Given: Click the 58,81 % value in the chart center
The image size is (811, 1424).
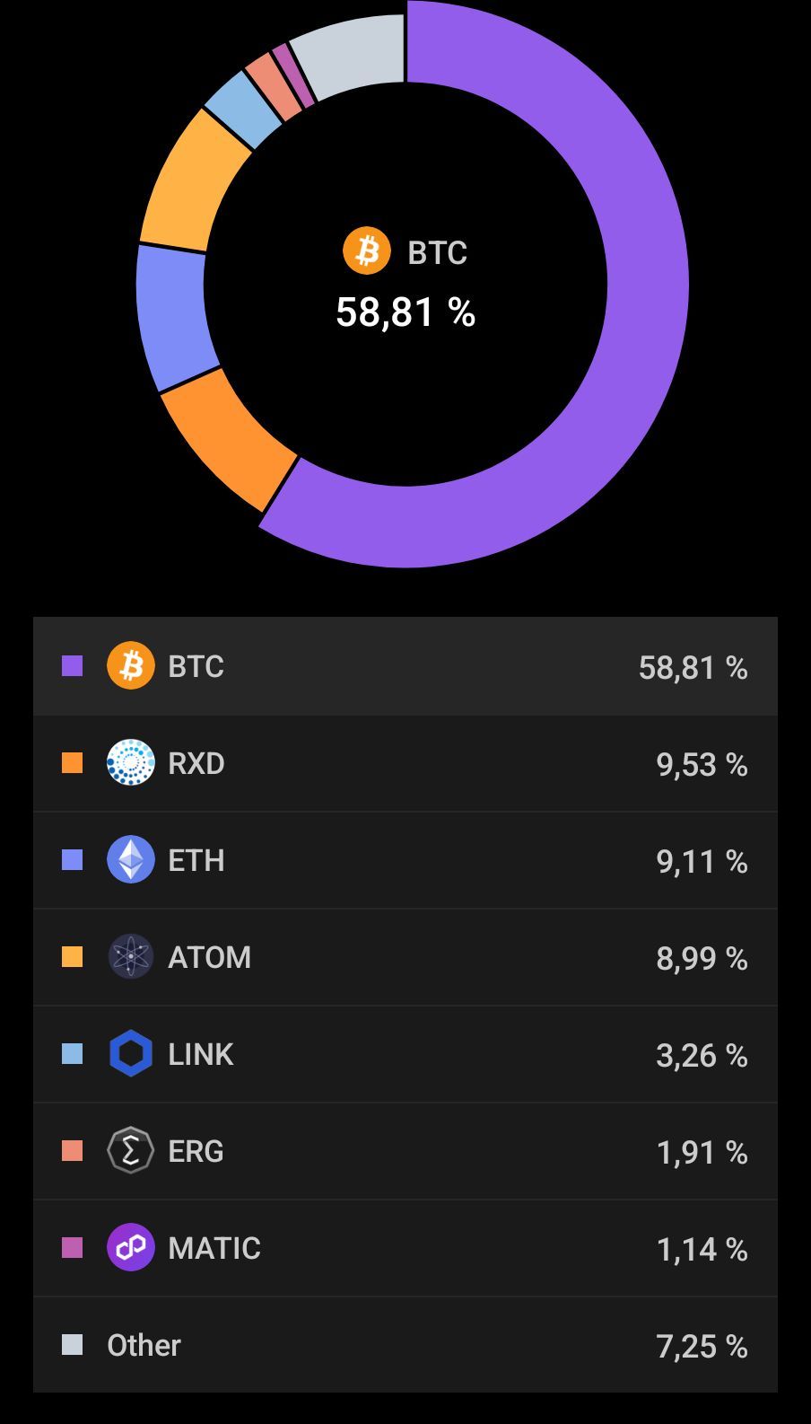Looking at the screenshot, I should click(x=405, y=312).
